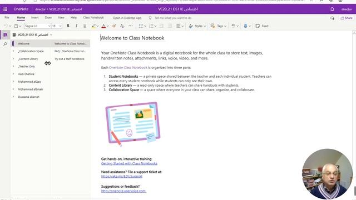Open the notebook name dropdown chevron
The width and height of the screenshot is (356, 200).
[x=51, y=35]
